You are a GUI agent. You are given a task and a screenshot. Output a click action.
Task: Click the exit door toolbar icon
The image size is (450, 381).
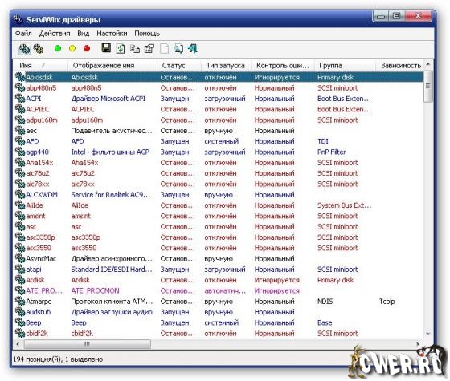tap(193, 48)
